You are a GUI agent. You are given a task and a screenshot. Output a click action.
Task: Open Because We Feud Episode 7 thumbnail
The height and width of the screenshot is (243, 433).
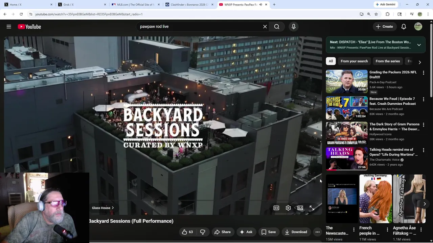pyautogui.click(x=346, y=108)
